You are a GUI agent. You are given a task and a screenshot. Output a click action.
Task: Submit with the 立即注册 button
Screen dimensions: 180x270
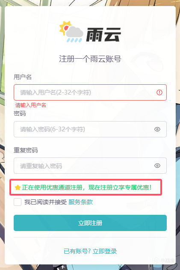[x=90, y=223]
